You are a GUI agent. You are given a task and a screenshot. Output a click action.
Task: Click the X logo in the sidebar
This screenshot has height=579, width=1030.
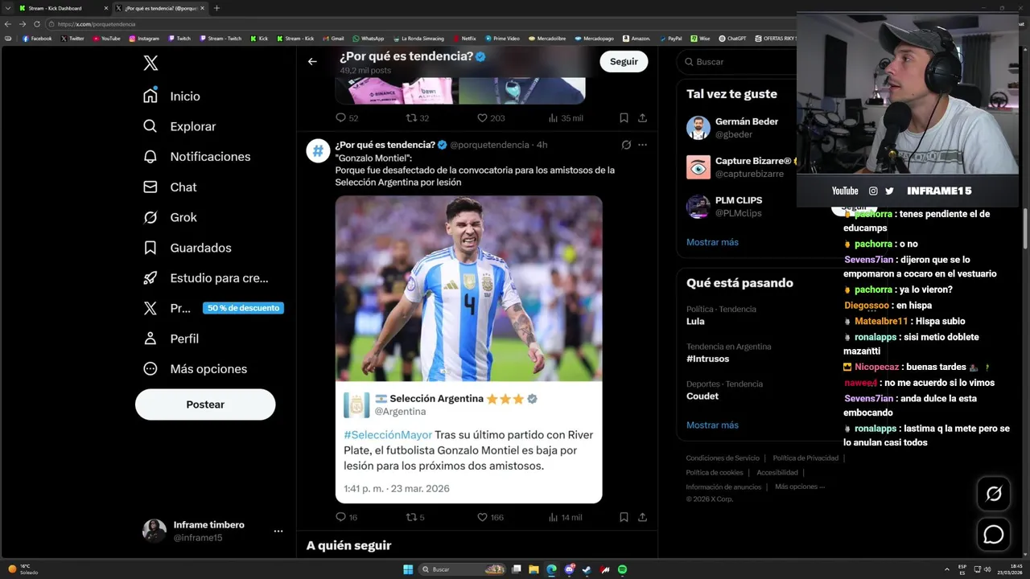point(150,64)
